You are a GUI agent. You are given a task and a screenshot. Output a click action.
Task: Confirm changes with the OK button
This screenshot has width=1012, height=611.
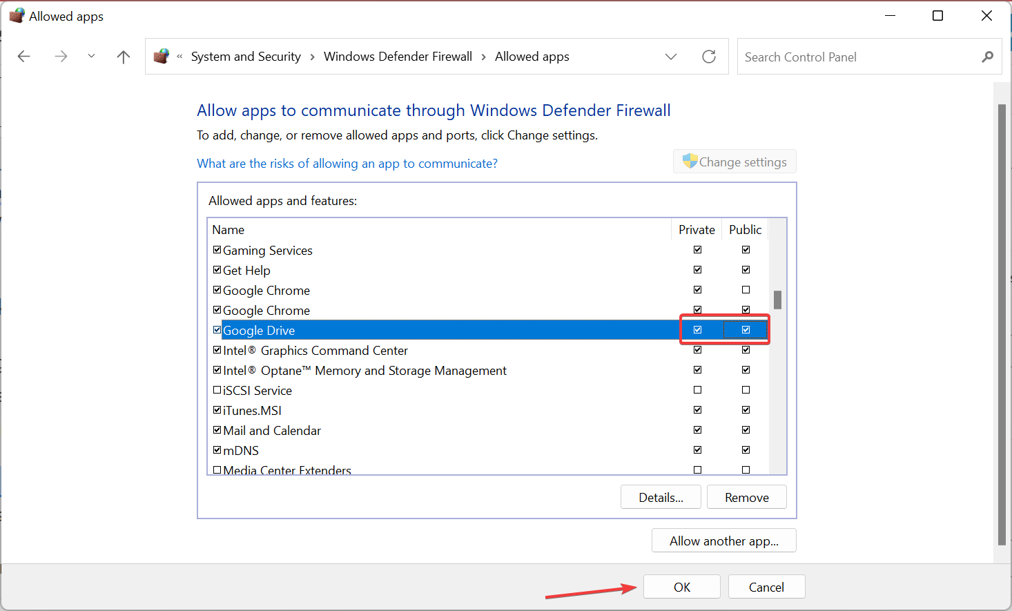tap(682, 587)
